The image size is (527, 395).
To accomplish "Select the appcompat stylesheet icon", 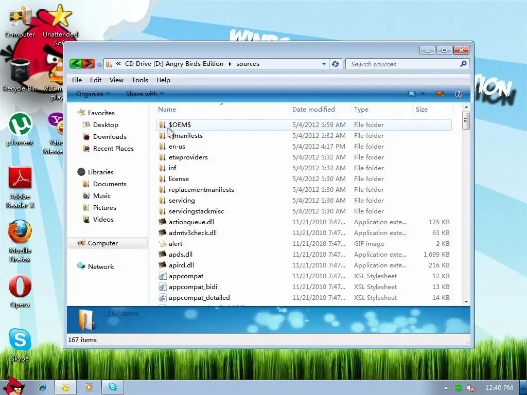I will pos(162,276).
